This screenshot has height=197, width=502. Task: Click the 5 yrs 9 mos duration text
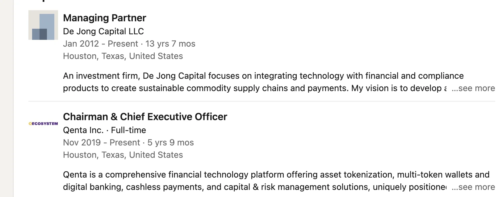click(x=171, y=142)
